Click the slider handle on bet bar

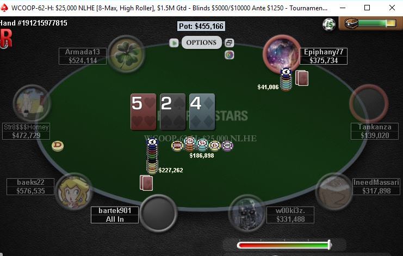(x=329, y=245)
